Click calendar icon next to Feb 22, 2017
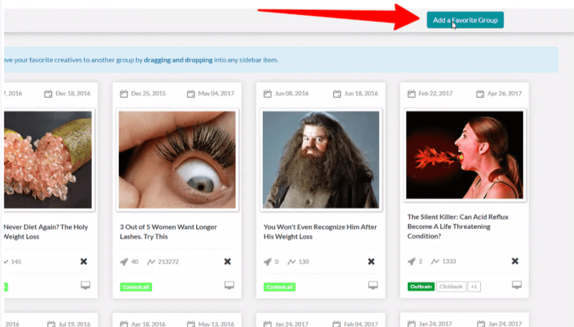The height and width of the screenshot is (327, 574). point(411,94)
